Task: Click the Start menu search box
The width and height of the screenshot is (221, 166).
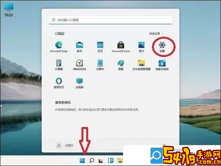Action: coord(111,20)
